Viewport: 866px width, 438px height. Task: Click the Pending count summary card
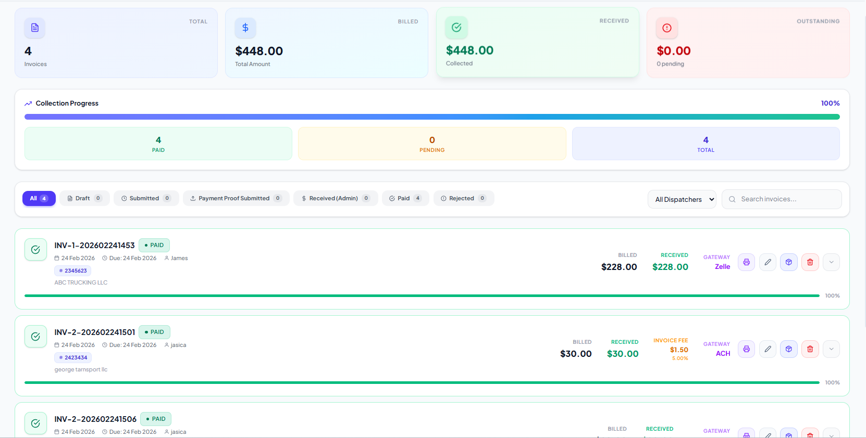432,144
